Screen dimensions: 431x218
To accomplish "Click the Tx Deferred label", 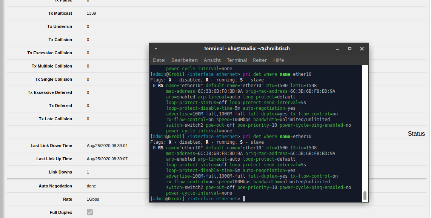I will click(x=60, y=106).
